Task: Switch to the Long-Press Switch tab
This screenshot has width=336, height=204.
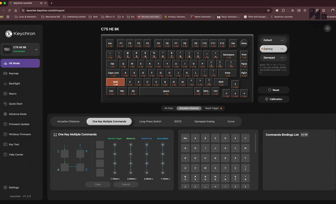Action: (x=150, y=121)
